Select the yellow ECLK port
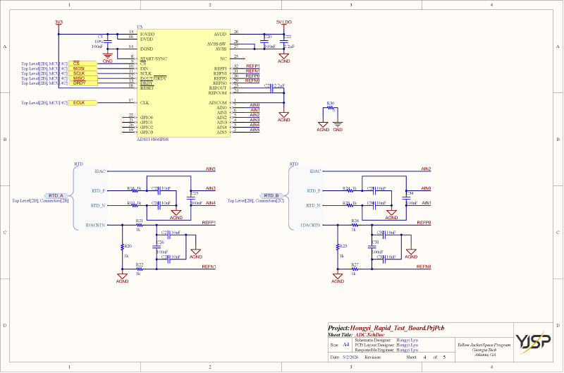This screenshot has height=373, width=564. 82,102
